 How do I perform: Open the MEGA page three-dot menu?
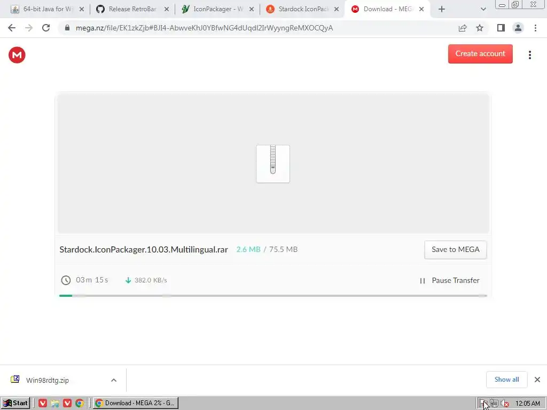tap(529, 55)
